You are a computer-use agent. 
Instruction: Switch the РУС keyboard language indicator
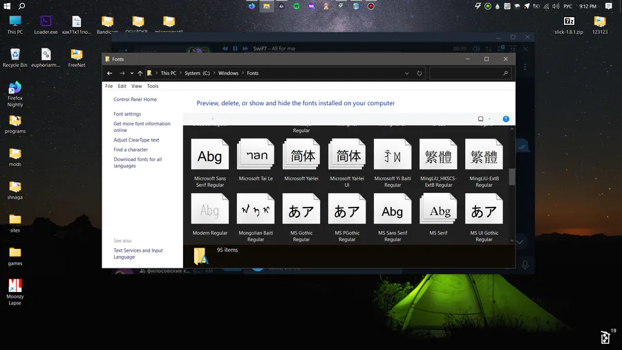567,6
